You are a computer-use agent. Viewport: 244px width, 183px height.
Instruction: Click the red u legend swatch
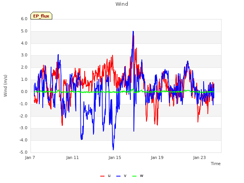click(102, 176)
